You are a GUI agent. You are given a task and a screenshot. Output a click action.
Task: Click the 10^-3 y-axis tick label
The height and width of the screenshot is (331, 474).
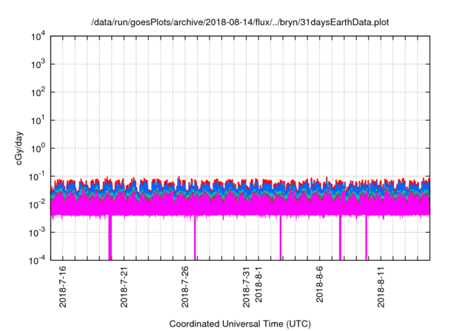tap(36, 231)
